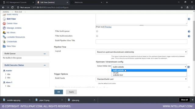Click the My Views icon

(x=4, y=32)
